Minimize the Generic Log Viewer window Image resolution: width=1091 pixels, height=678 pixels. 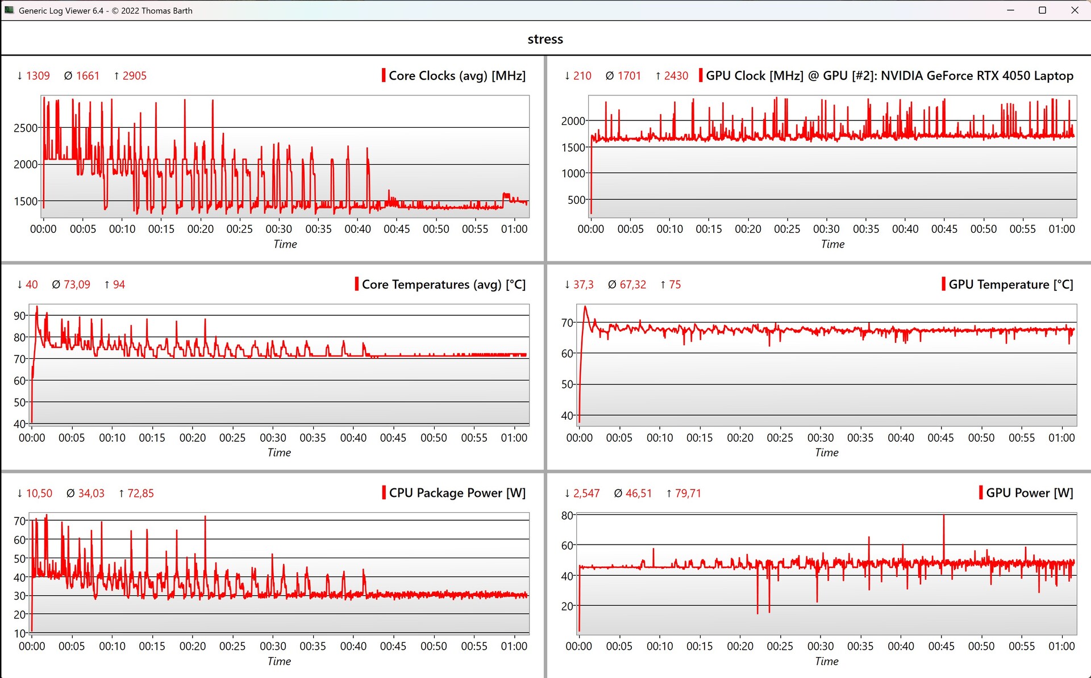1010,10
